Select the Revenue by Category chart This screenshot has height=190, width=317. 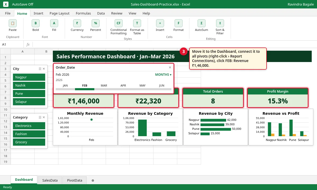click(x=150, y=127)
